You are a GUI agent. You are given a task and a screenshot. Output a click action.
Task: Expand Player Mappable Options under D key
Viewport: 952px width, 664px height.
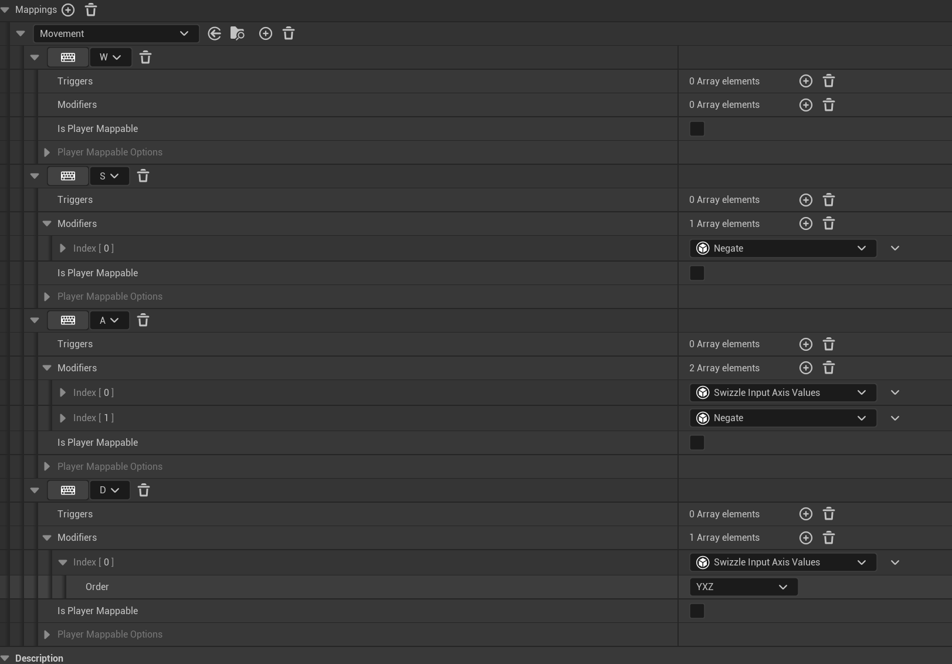tap(47, 635)
